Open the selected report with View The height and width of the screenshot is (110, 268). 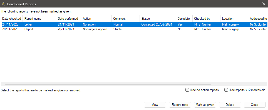coord(155,105)
